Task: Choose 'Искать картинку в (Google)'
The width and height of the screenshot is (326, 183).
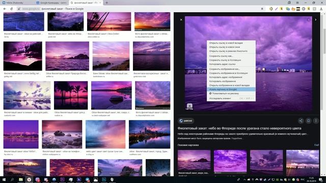Action: coord(231,89)
